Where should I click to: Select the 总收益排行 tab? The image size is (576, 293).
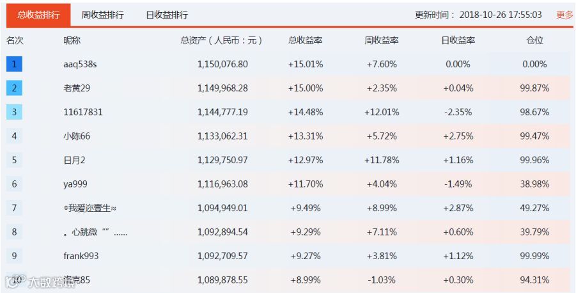[x=38, y=15]
